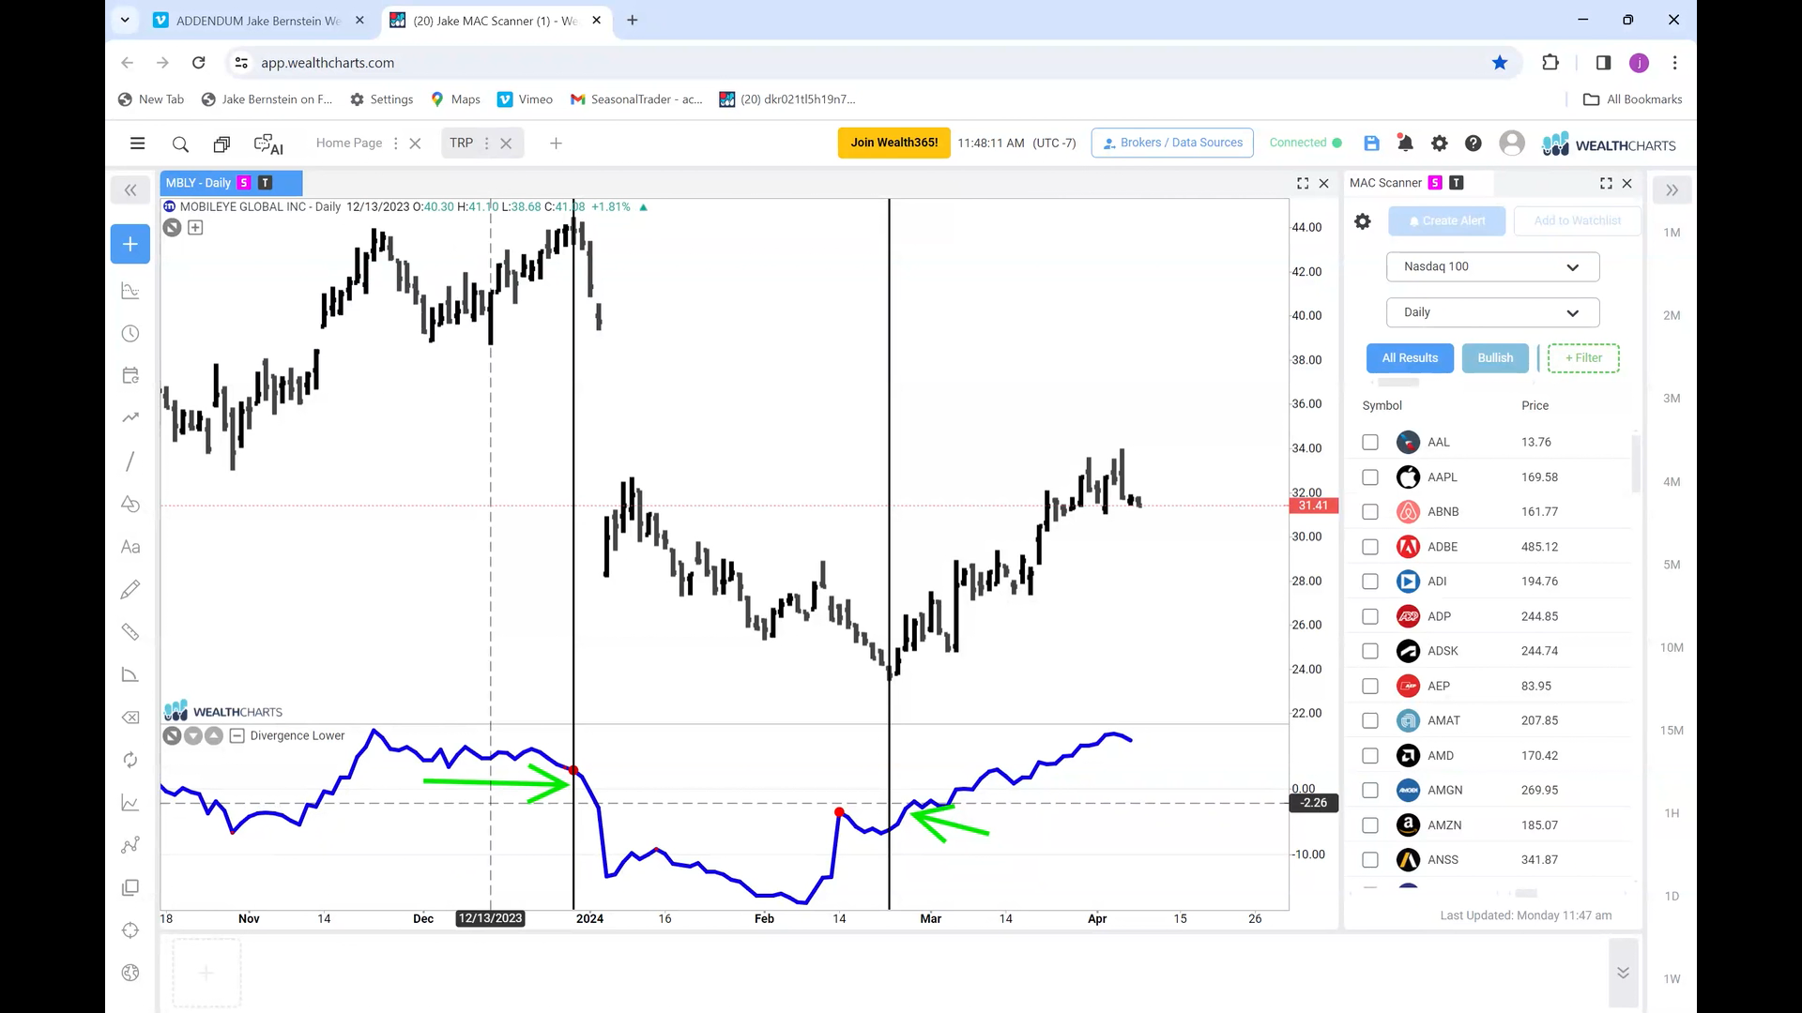Check the AMZN symbol checkbox
Viewport: 1802px width, 1013px height.
(1370, 825)
